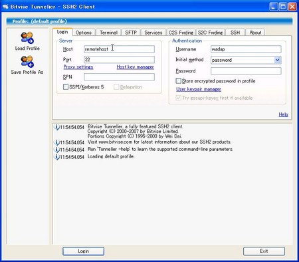Click the info icon beside 'Run Tunnelier -help'
Viewport: 299px width, 262px height.
pos(56,150)
